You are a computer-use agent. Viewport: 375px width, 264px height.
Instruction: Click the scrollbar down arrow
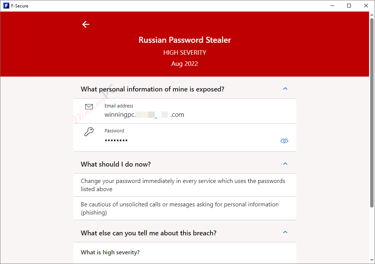372,260
